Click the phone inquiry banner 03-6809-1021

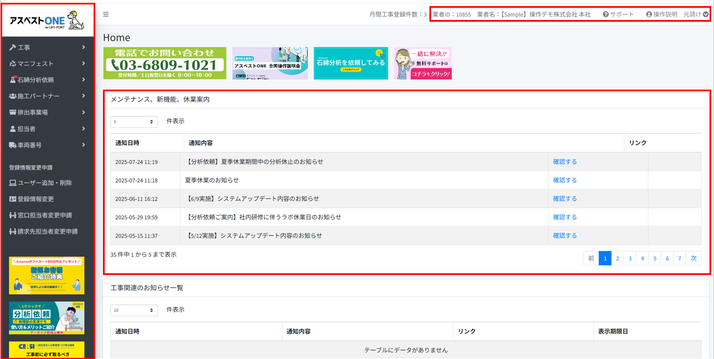pos(165,63)
